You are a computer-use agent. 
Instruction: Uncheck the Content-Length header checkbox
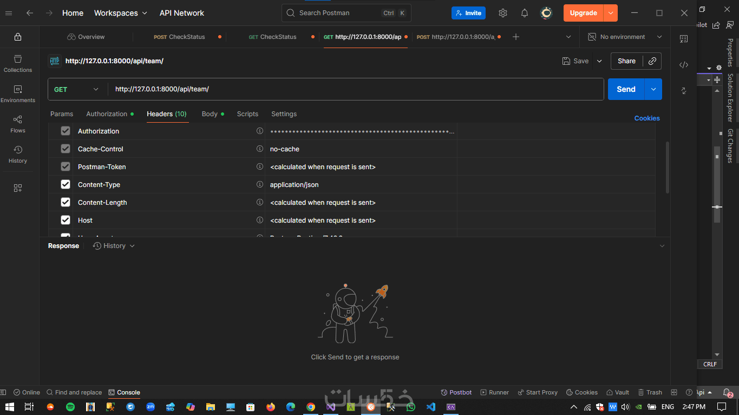[66, 202]
